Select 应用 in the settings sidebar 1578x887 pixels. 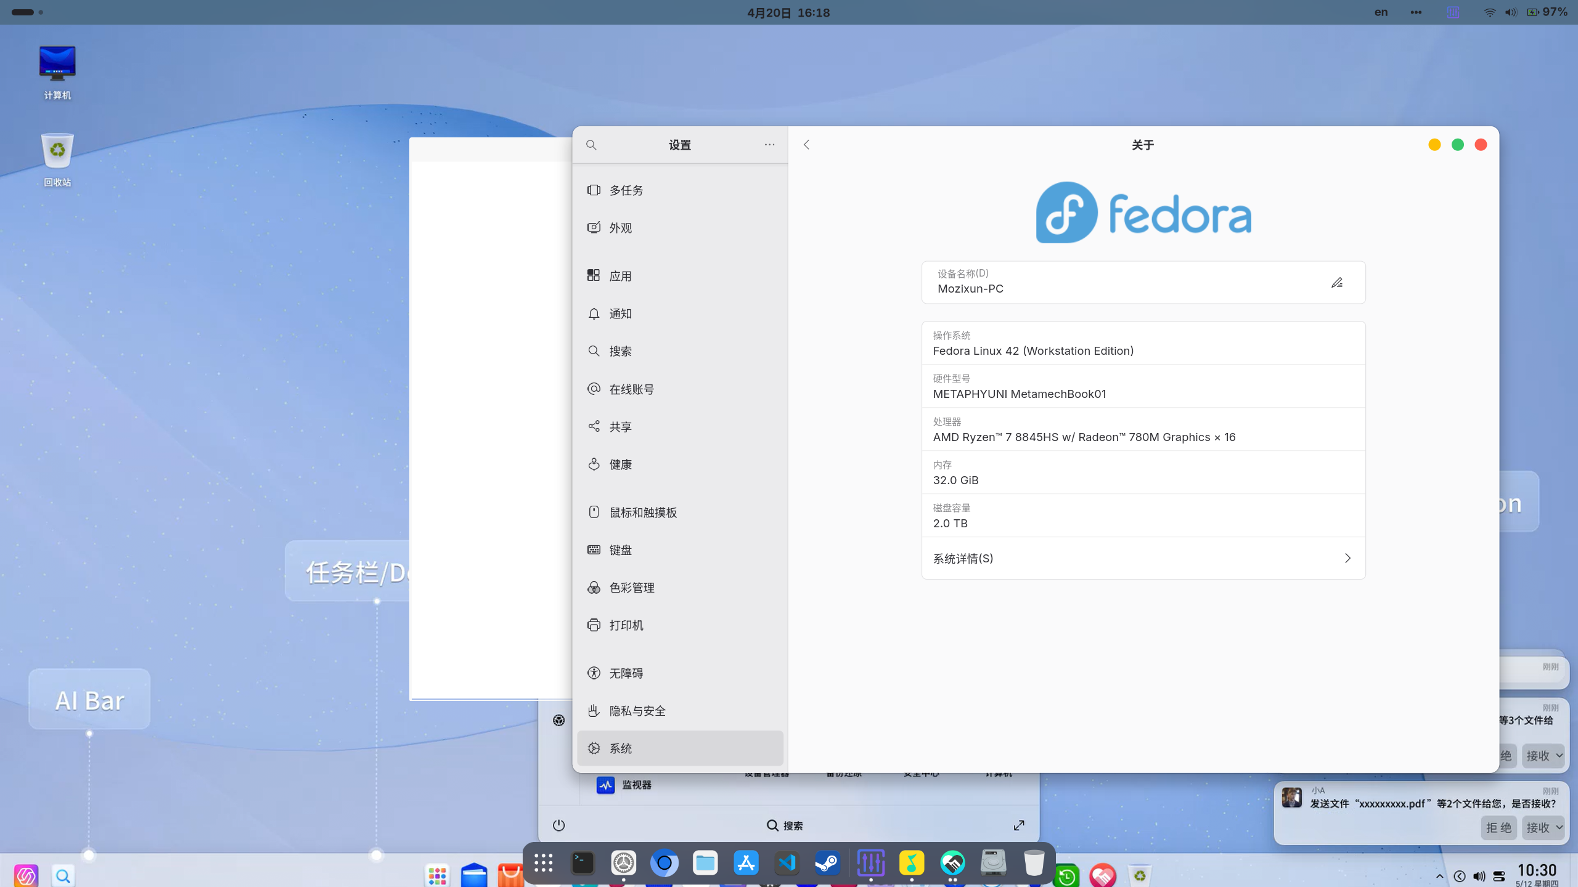pos(680,276)
